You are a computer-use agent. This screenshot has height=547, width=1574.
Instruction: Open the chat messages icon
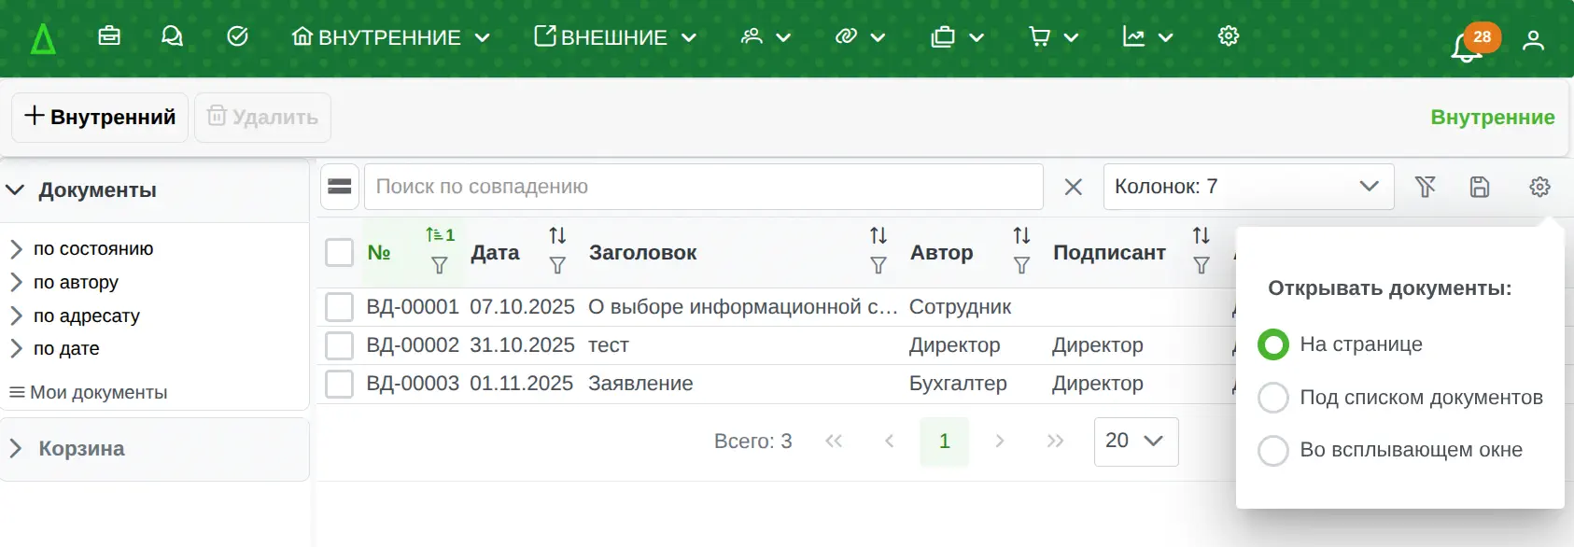pyautogui.click(x=172, y=36)
